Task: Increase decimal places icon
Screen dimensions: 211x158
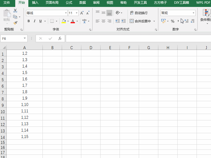Action: coord(186,21)
